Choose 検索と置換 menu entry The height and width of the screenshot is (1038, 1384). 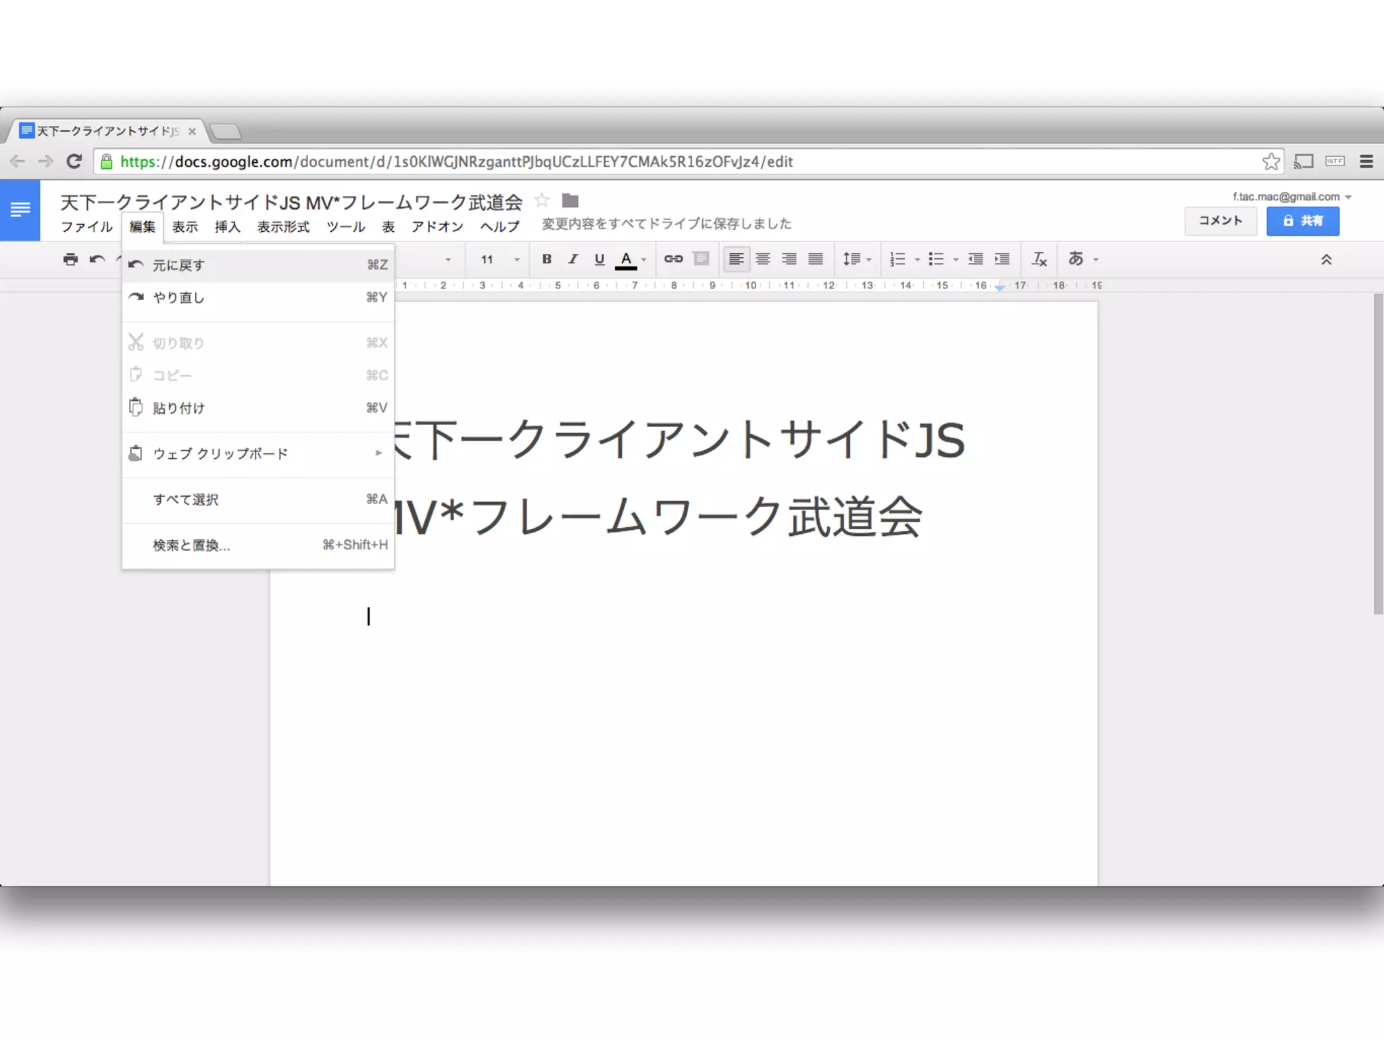191,545
